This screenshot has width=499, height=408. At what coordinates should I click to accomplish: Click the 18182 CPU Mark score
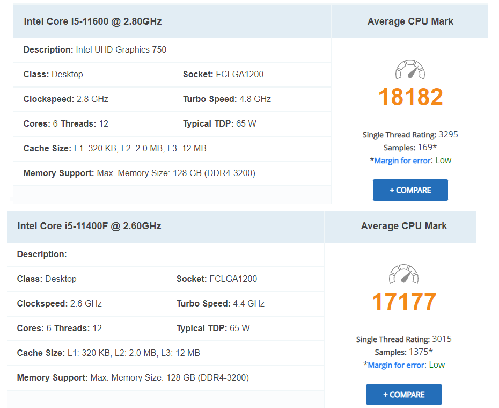410,97
